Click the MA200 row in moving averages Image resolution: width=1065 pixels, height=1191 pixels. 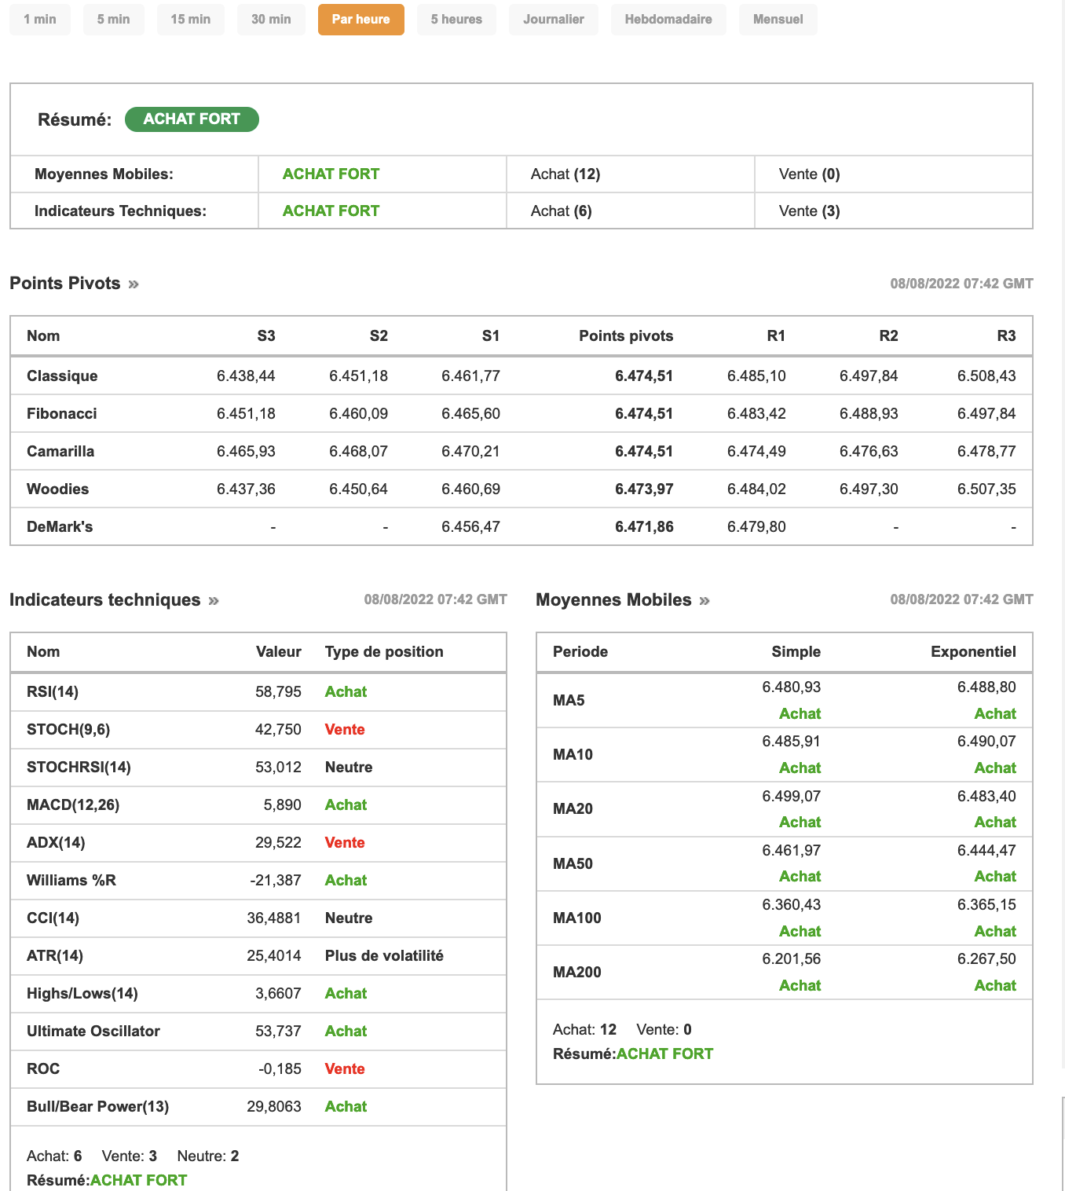[577, 972]
